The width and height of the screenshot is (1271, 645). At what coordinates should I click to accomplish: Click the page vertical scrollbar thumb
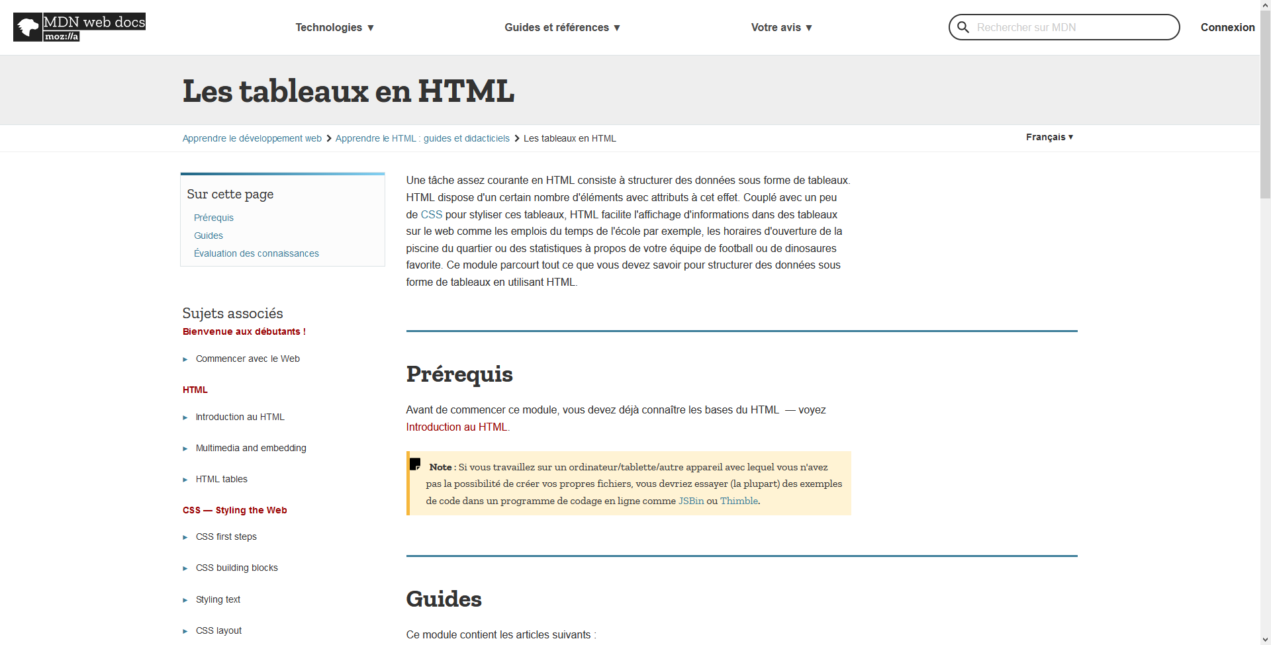pyautogui.click(x=1265, y=105)
